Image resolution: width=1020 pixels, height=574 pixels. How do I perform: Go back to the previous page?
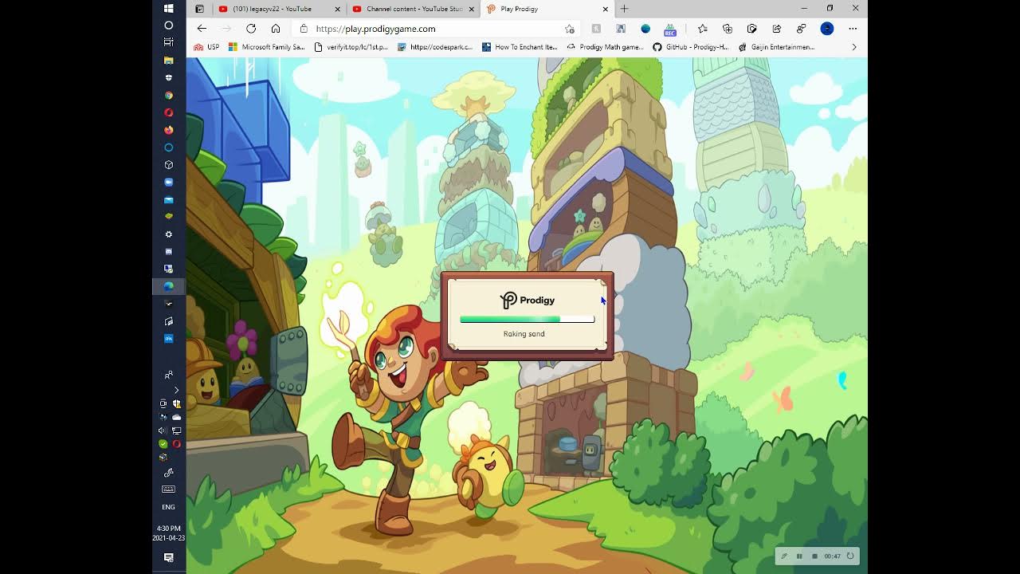[x=202, y=29]
